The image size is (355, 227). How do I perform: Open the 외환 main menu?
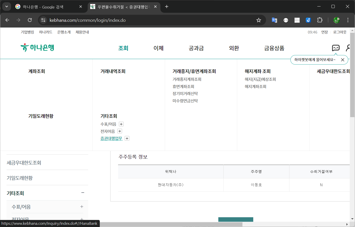[x=234, y=48]
